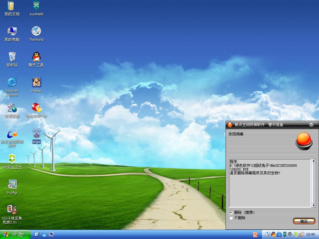Image resolution: width=319 pixels, height=239 pixels.
Task: Click scroll-up arrow in virus message box
Action: pyautogui.click(x=313, y=161)
